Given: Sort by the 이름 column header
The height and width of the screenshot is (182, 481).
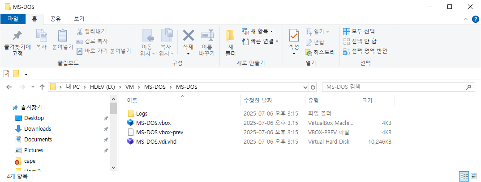Looking at the screenshot, I should click(x=183, y=100).
